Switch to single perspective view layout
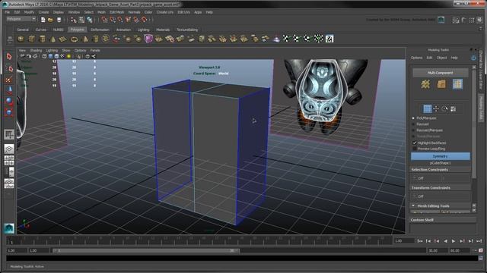This screenshot has height=273, width=487. 9,149
